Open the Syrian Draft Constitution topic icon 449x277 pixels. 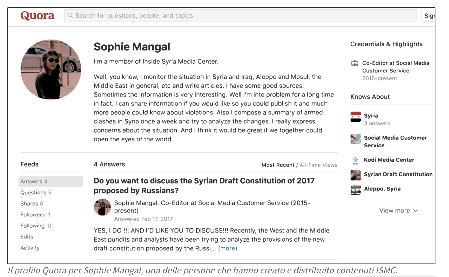[x=356, y=175]
